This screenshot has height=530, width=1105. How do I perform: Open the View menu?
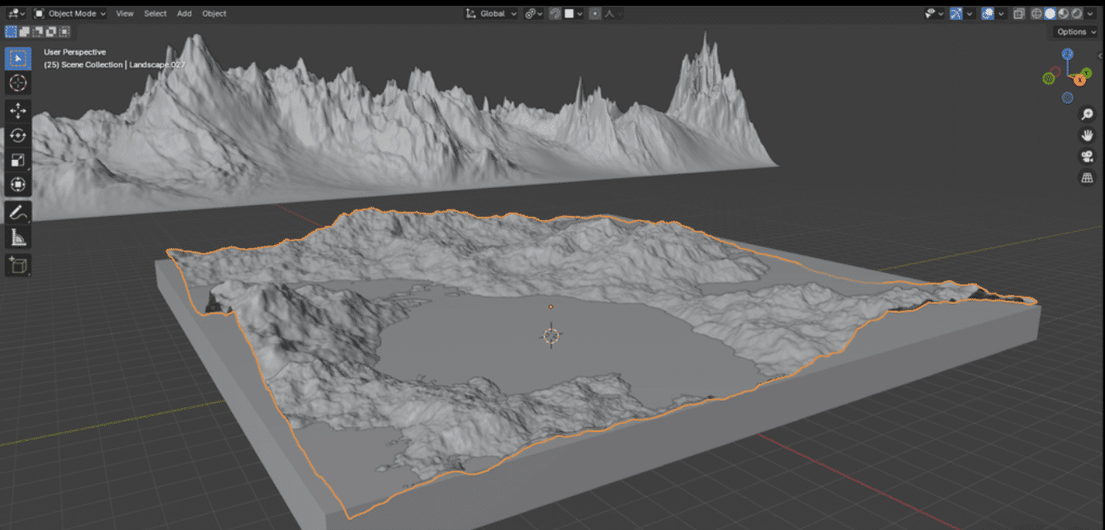click(x=125, y=14)
